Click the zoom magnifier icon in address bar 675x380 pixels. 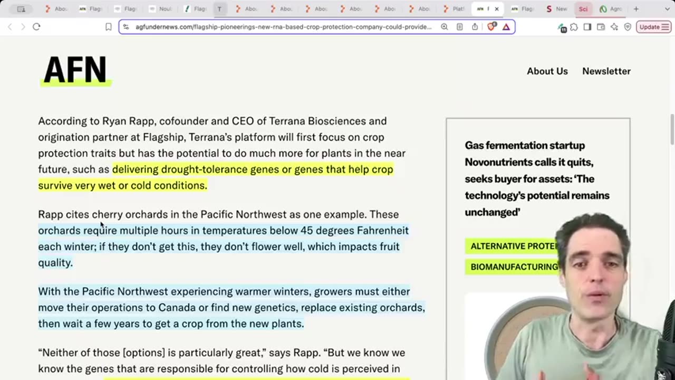click(445, 27)
